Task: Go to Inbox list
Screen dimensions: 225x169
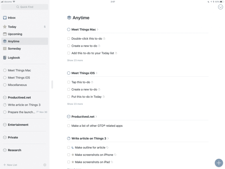Action: pos(25,18)
